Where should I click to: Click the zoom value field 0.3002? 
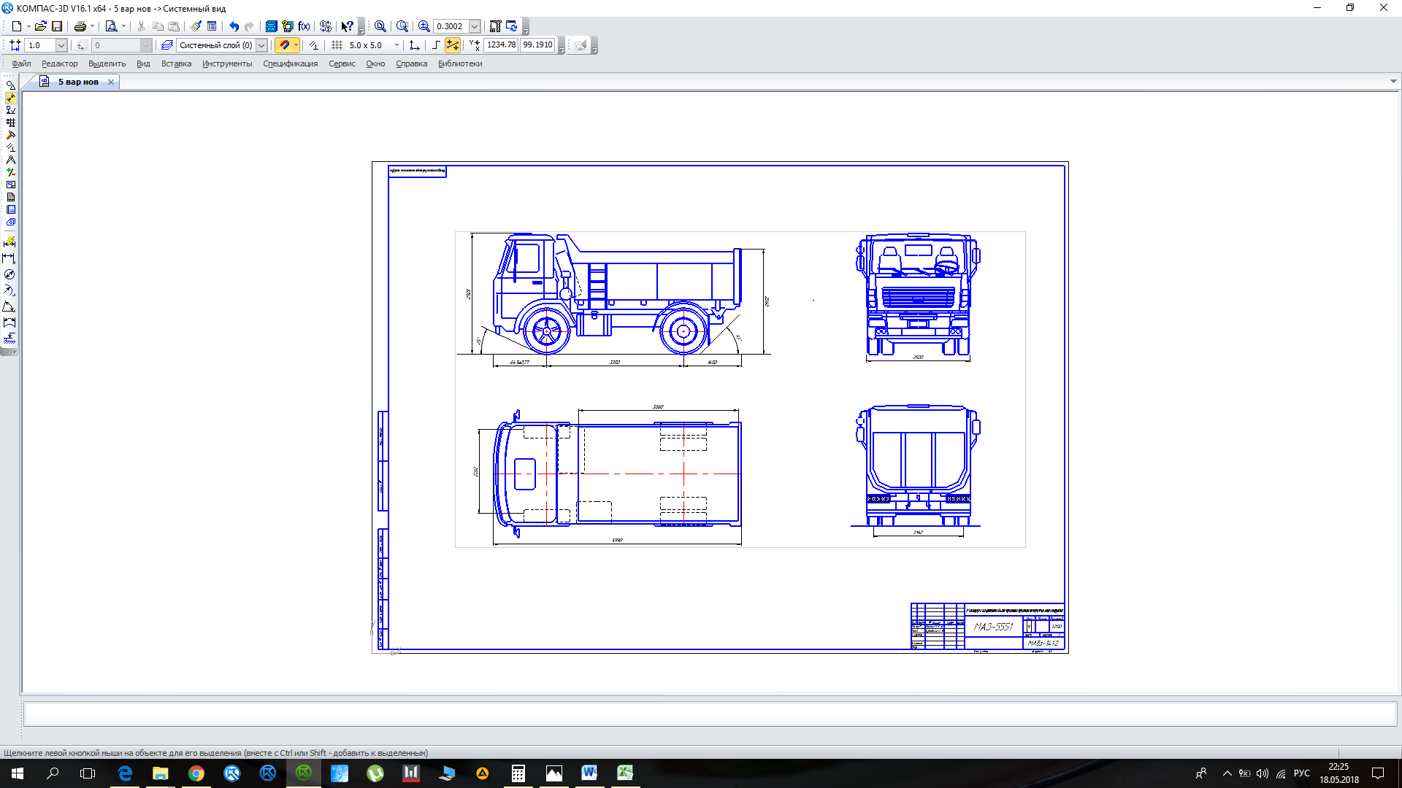[451, 26]
